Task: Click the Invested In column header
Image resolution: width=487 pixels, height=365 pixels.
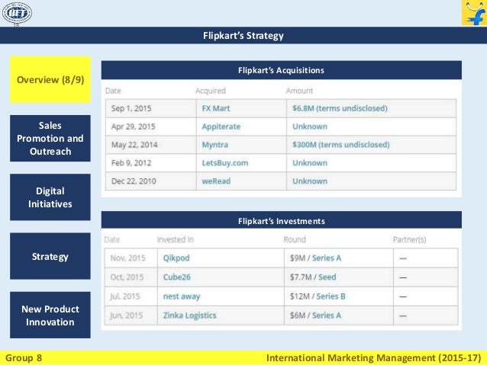Action: (176, 239)
